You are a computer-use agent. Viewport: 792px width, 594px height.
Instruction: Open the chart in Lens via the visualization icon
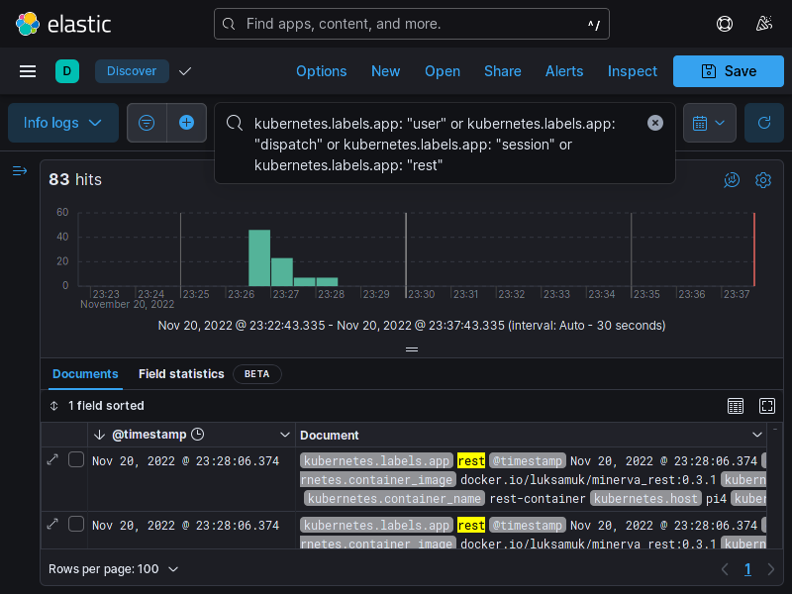pyautogui.click(x=732, y=180)
